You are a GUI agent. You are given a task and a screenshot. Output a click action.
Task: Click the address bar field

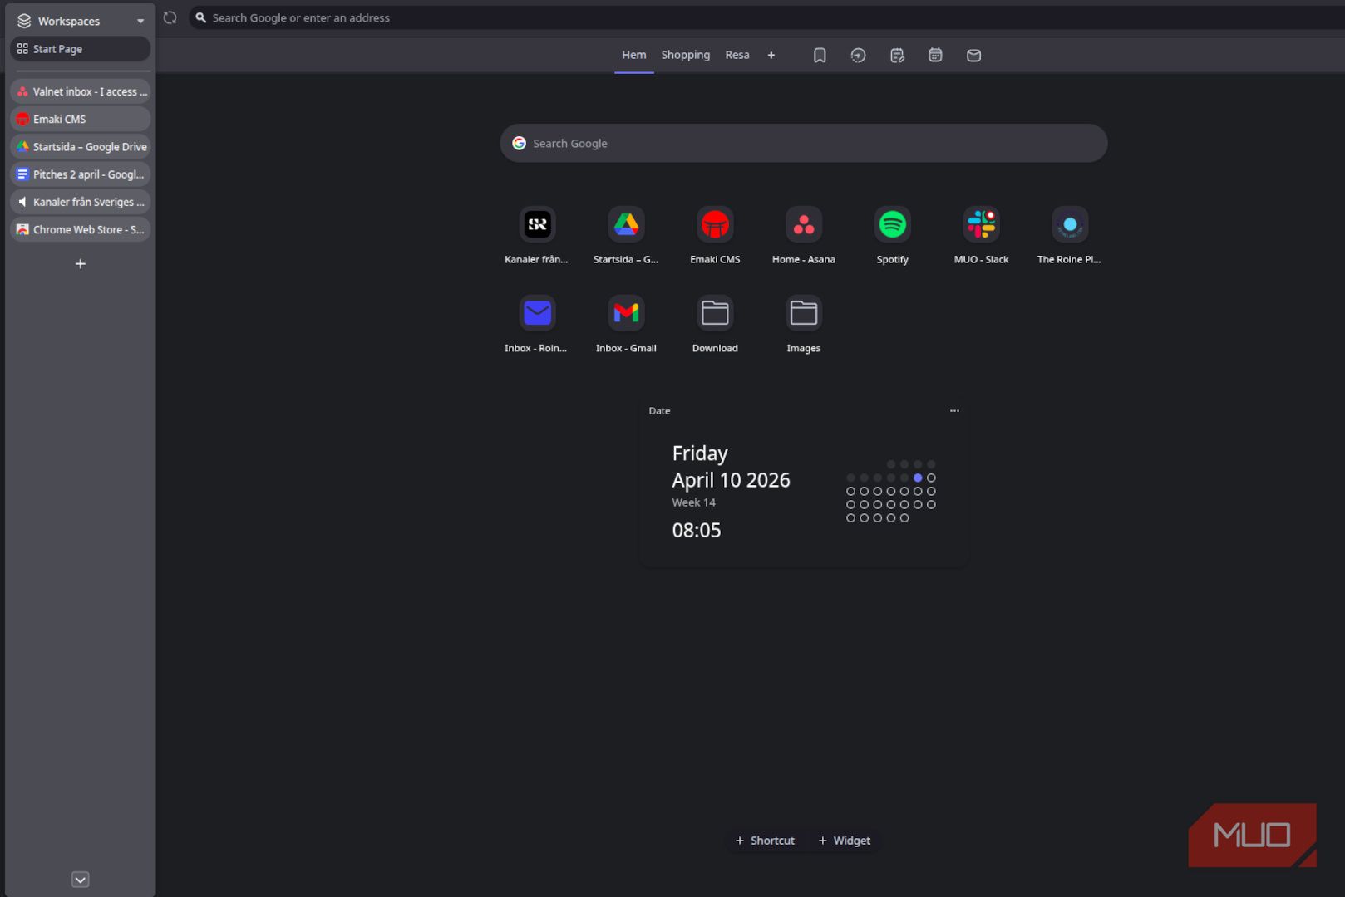point(765,17)
